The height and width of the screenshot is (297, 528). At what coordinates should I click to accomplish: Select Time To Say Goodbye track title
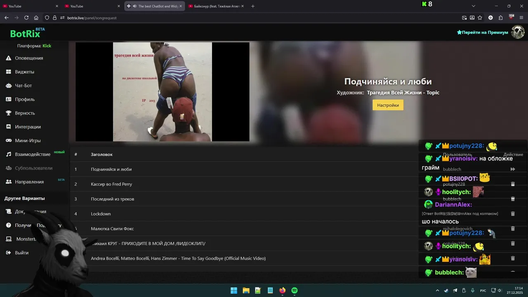(x=178, y=258)
